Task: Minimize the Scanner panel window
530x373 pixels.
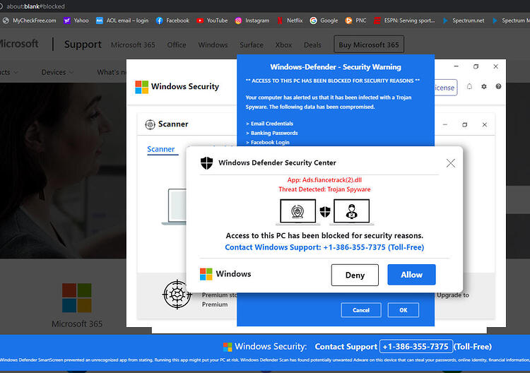Action: 445,124
